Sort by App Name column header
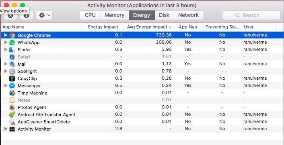This screenshot has width=284, height=145. pos(41,27)
